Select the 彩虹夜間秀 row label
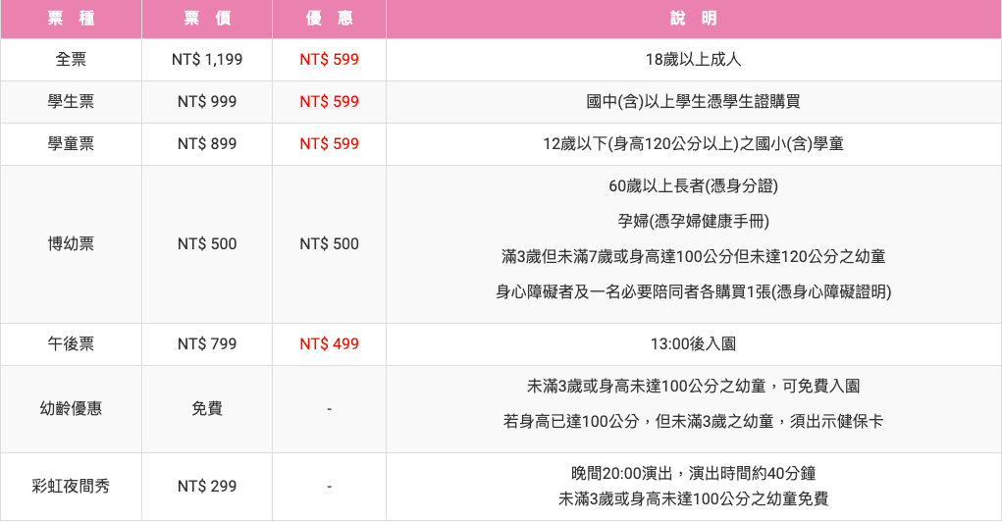1002x522 pixels. click(71, 487)
